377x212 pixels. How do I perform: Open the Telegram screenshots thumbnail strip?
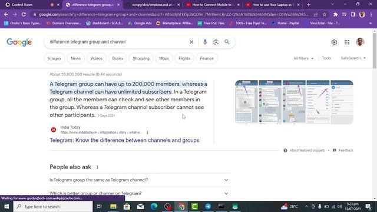click(x=294, y=102)
